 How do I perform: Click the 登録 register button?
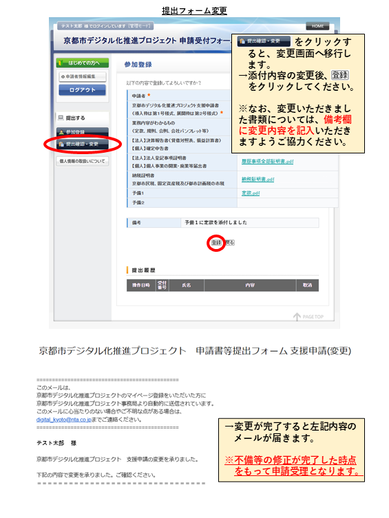pos(216,243)
